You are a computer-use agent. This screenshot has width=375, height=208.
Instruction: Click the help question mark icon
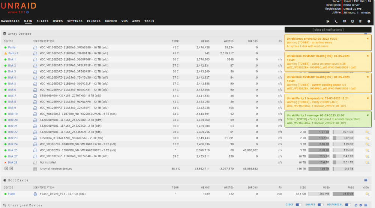(369, 21)
